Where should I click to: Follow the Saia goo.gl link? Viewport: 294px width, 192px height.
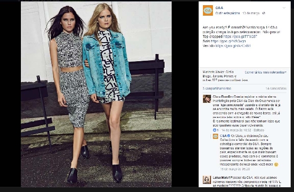pyautogui.click(x=228, y=41)
